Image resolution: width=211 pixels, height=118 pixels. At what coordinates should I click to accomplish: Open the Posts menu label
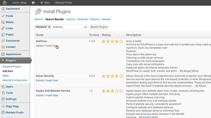[10, 16]
